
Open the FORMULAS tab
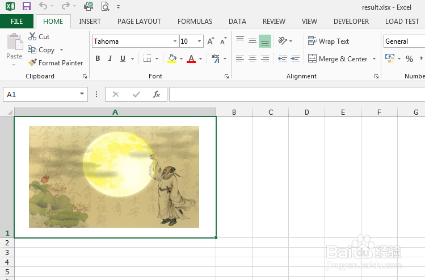coord(195,22)
